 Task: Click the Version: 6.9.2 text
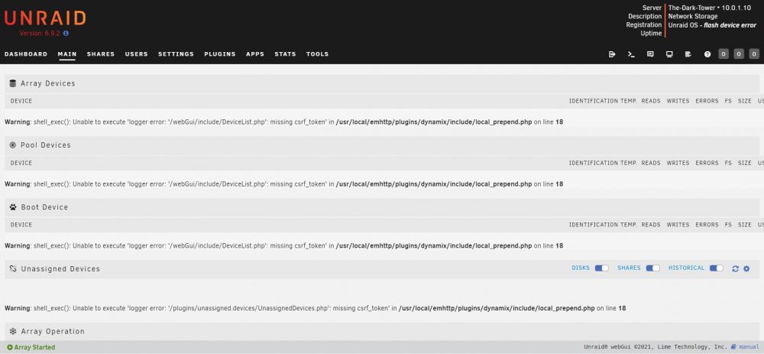40,33
